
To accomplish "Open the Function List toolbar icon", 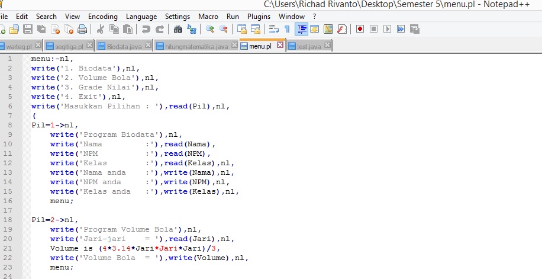I will pos(342,29).
